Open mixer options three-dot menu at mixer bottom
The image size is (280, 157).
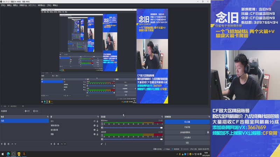tap(105, 144)
